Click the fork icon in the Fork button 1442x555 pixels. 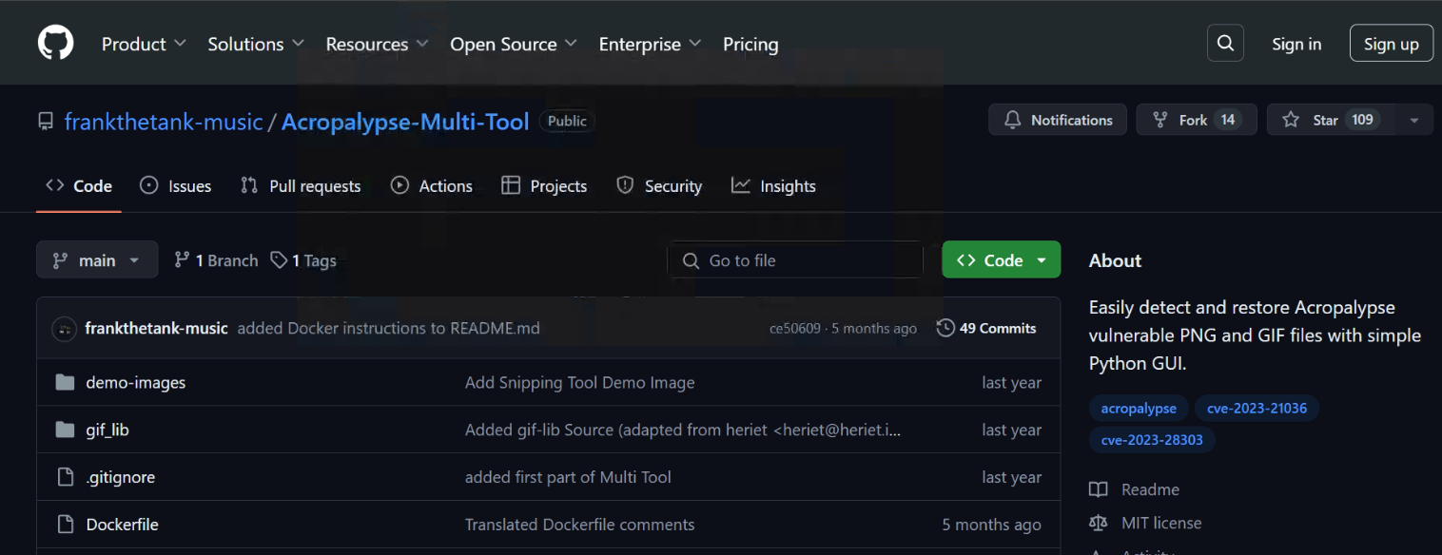(1160, 120)
